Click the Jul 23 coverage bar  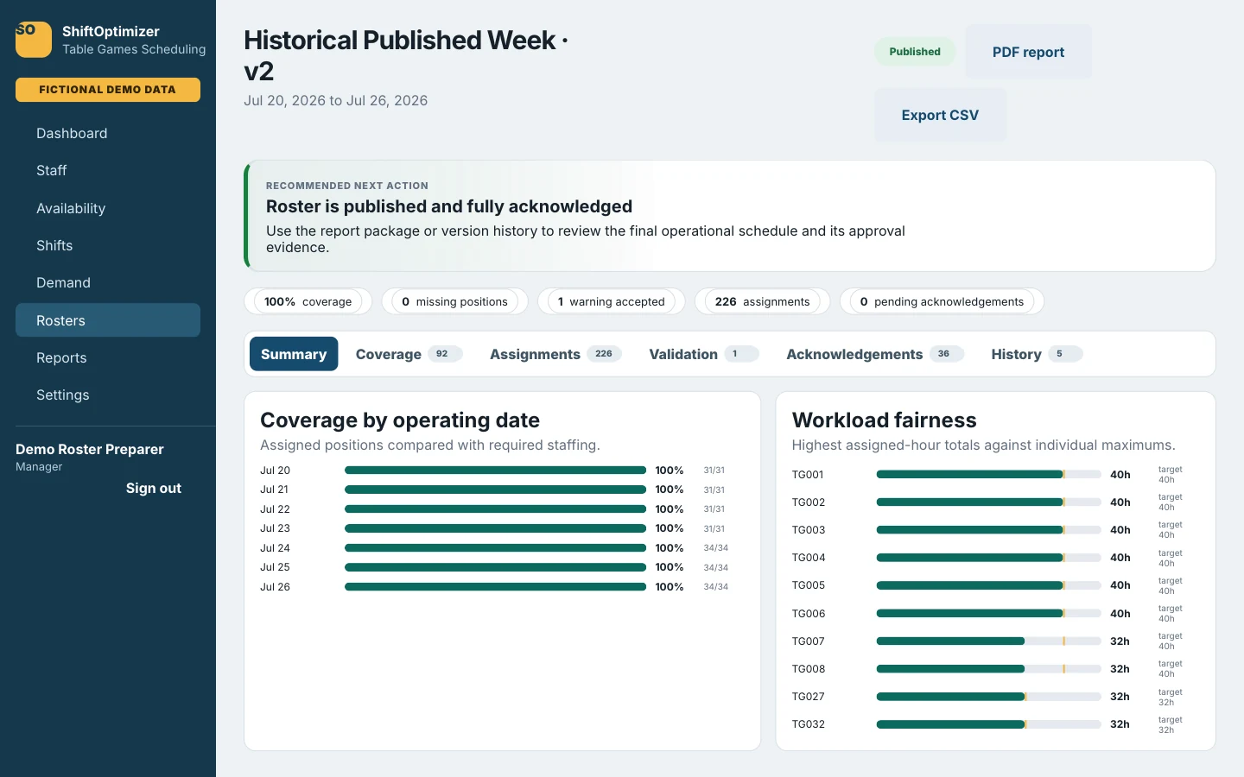click(x=495, y=528)
